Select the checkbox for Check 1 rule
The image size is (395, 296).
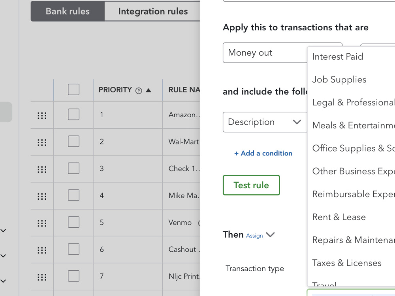pyautogui.click(x=73, y=168)
